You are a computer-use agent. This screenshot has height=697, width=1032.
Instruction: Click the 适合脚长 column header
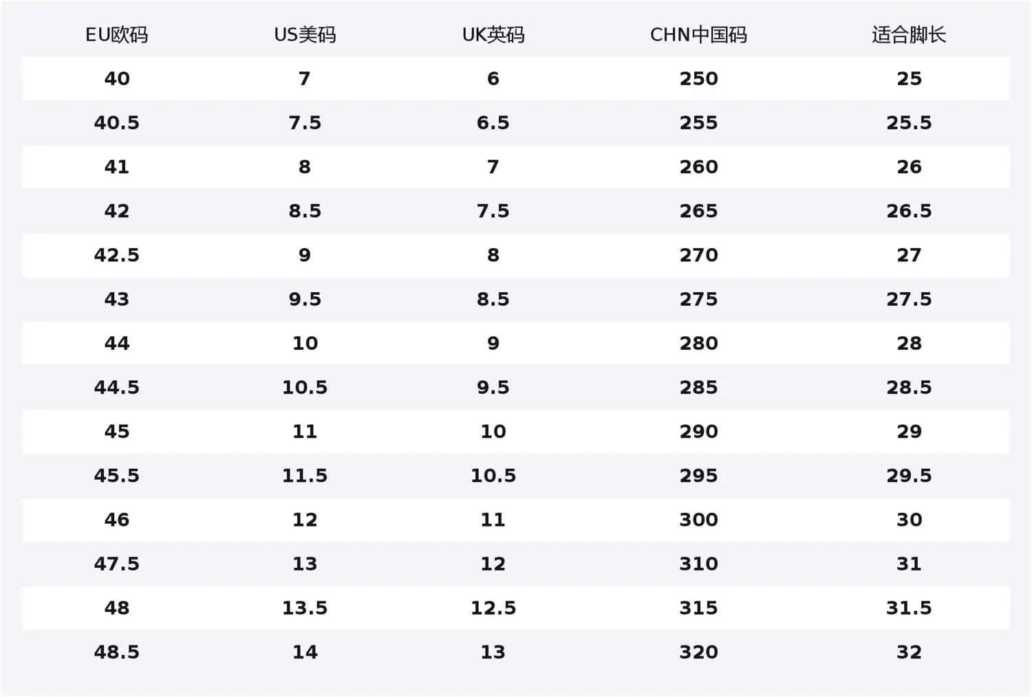pos(909,35)
